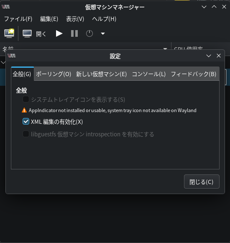This screenshot has height=243, width=230.
Task: Click the 閉じる(C) button
Action: [202, 182]
